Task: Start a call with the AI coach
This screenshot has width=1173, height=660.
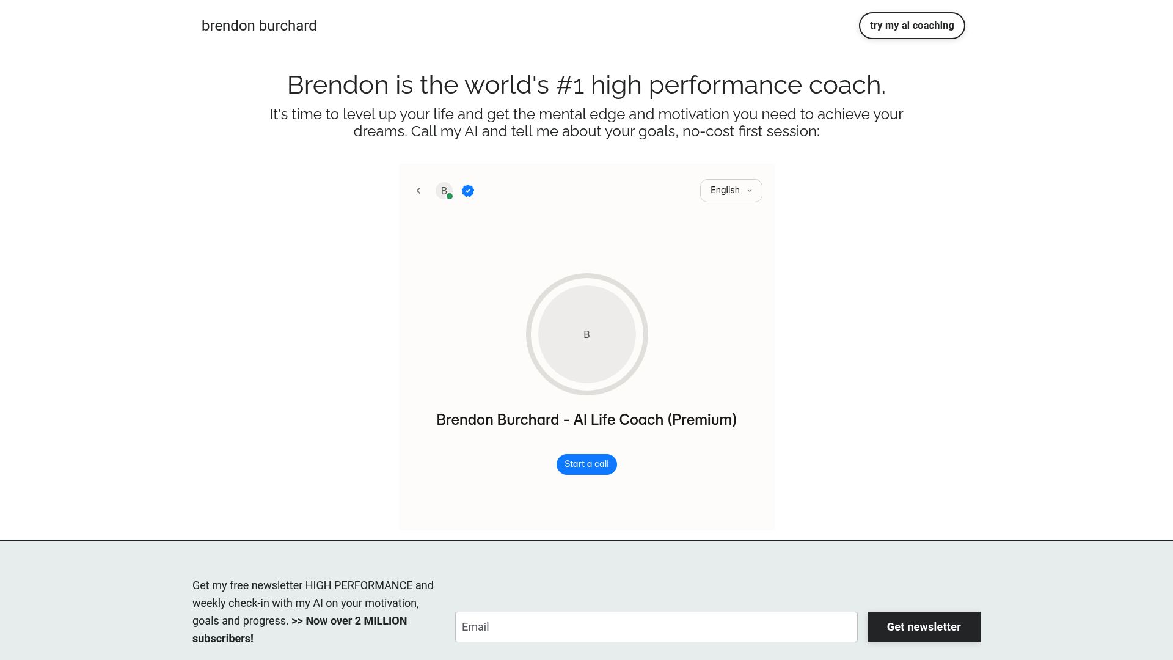Action: click(x=586, y=464)
